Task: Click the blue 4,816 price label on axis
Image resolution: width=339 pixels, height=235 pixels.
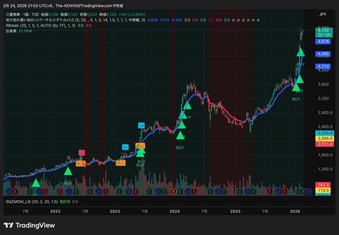Action: pos(322,42)
